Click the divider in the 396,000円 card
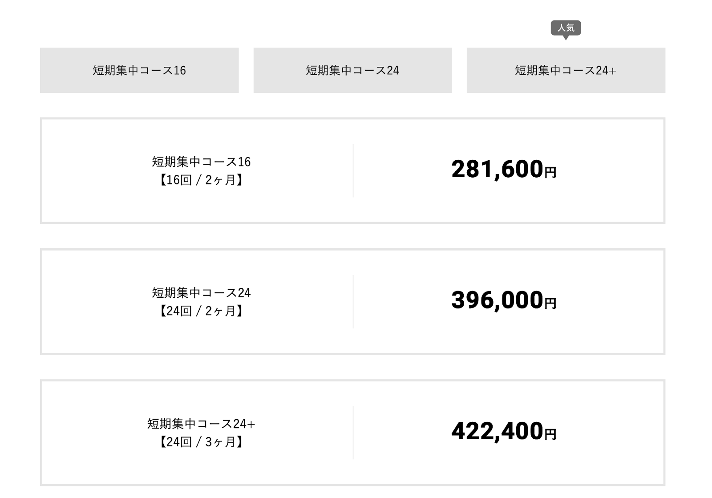 pyautogui.click(x=353, y=301)
